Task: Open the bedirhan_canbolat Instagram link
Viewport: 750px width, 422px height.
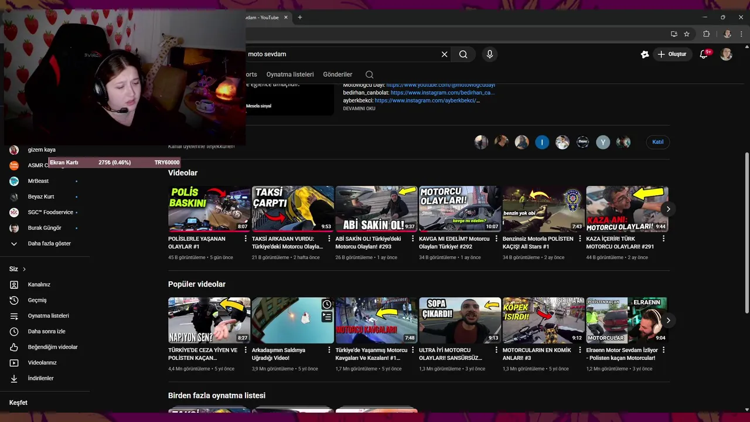Action: (442, 93)
